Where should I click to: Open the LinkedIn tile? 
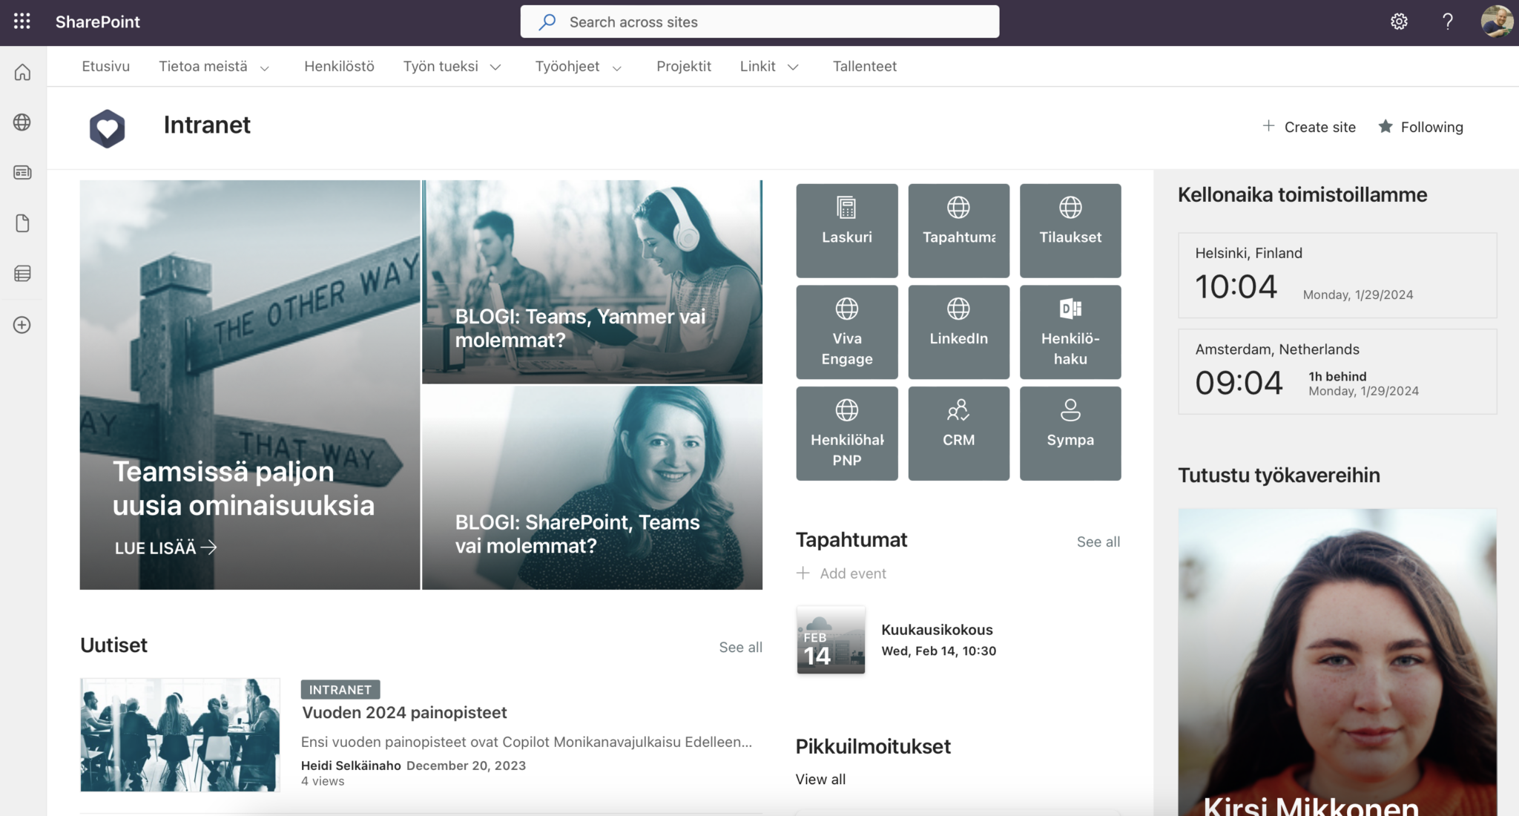click(x=958, y=332)
